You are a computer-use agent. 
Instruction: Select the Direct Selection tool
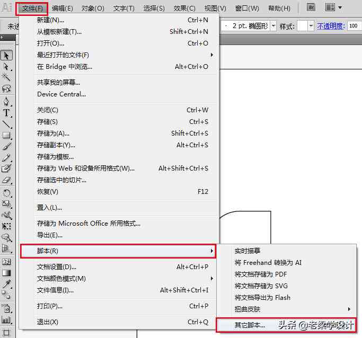tap(6, 67)
